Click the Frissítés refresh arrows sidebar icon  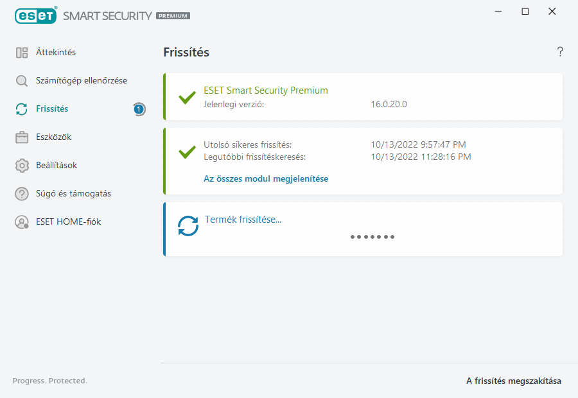click(22, 109)
